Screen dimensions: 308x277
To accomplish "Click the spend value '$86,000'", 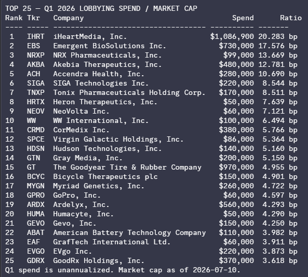I will (x=238, y=140).
